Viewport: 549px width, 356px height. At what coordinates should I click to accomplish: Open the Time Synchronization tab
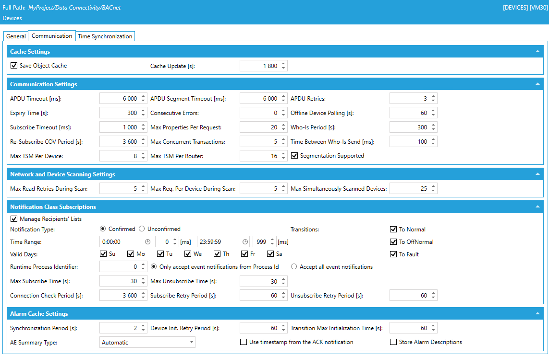click(x=105, y=36)
